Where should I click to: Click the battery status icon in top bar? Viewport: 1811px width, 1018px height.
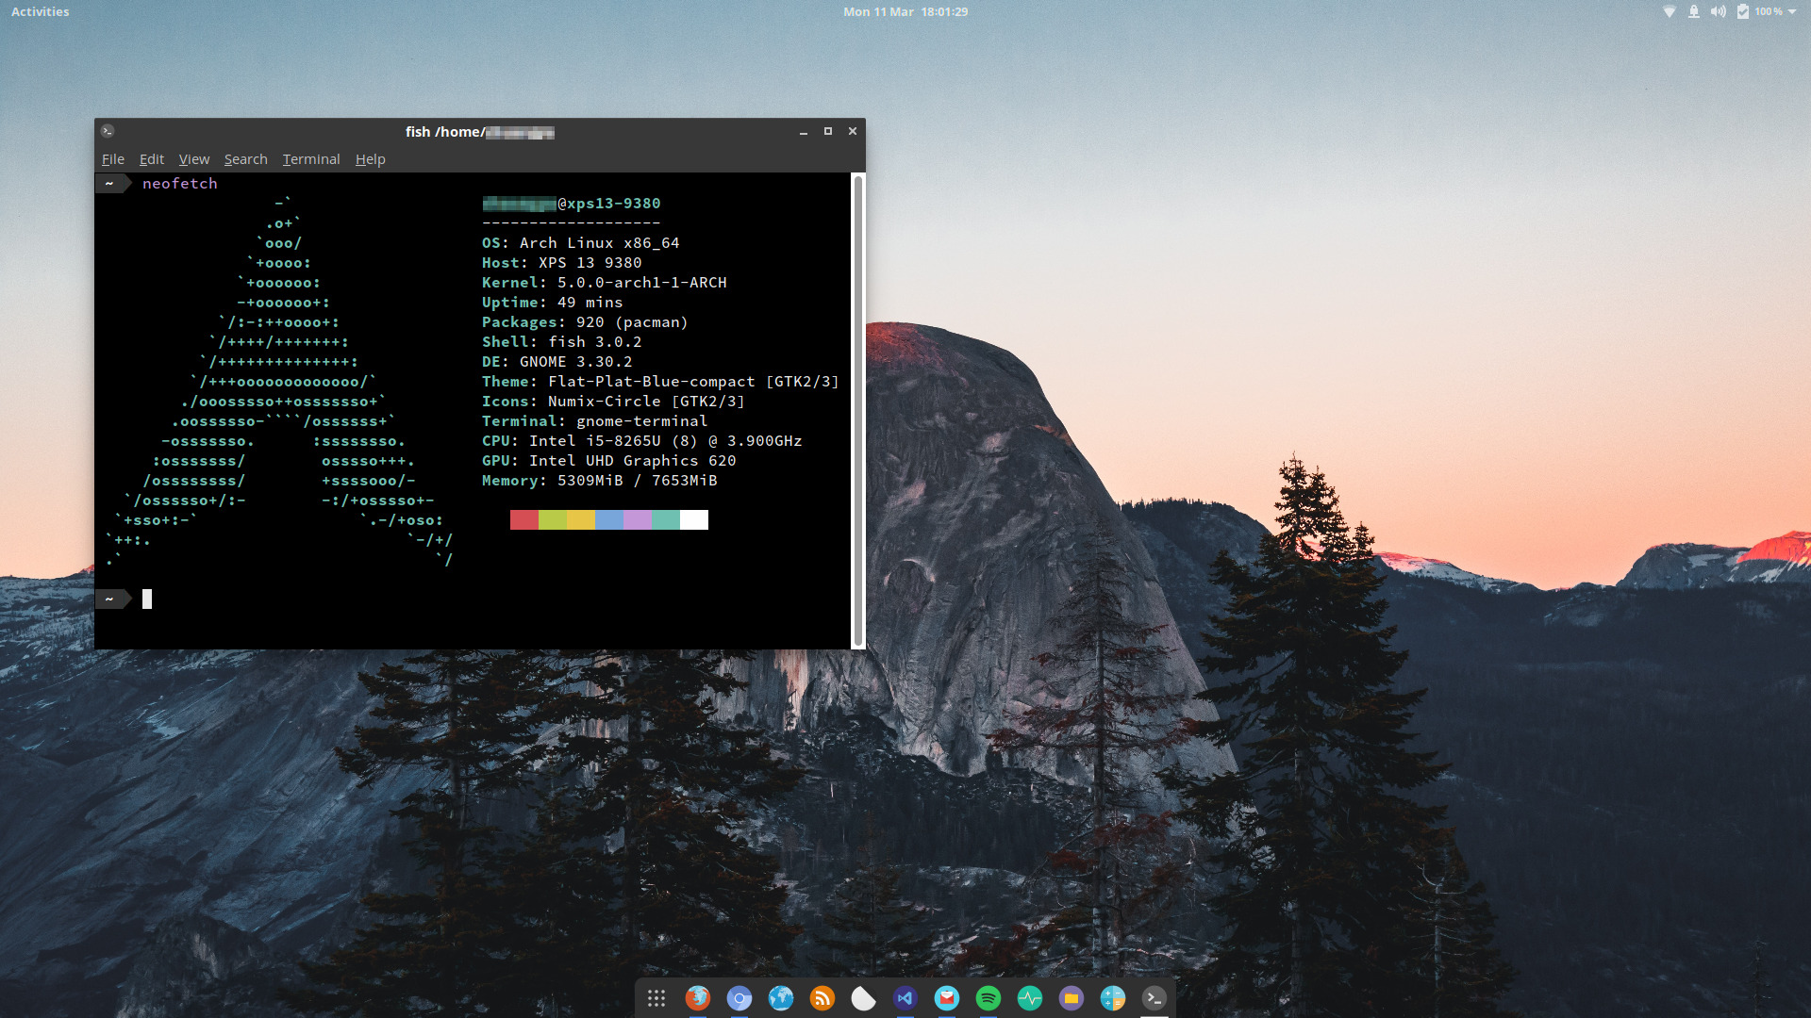click(x=1743, y=12)
